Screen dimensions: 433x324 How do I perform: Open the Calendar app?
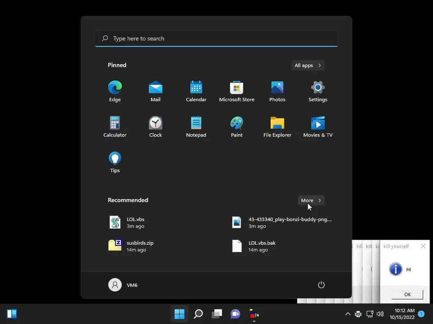click(196, 91)
